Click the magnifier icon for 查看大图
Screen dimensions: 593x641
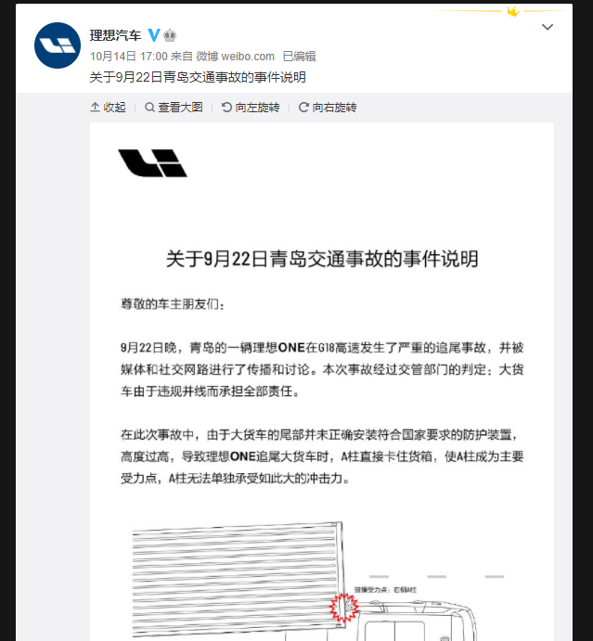[149, 107]
